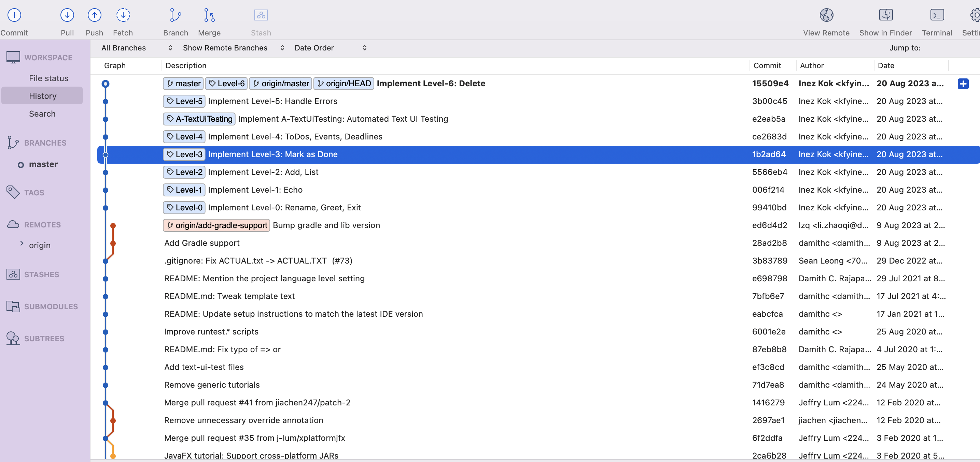Click the Merge icon
Screen dimensions: 980x462
209,15
